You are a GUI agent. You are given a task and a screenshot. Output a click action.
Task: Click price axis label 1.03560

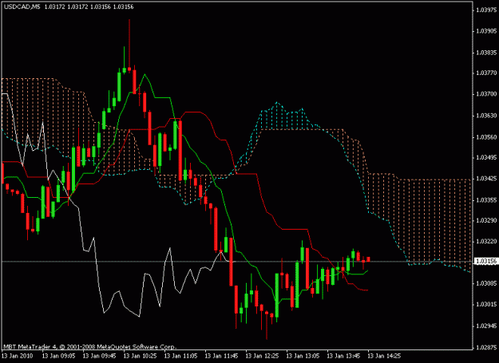tap(486, 137)
